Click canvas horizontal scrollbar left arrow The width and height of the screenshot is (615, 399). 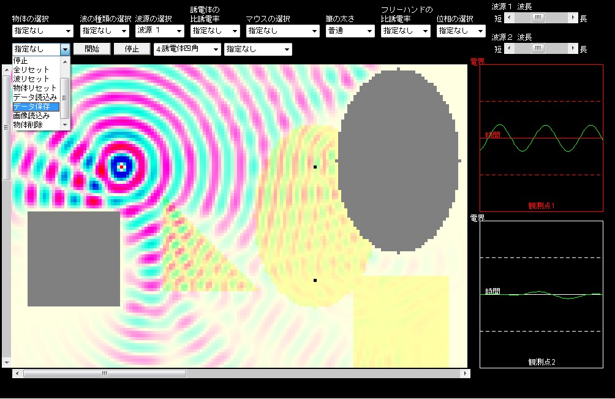[17, 373]
